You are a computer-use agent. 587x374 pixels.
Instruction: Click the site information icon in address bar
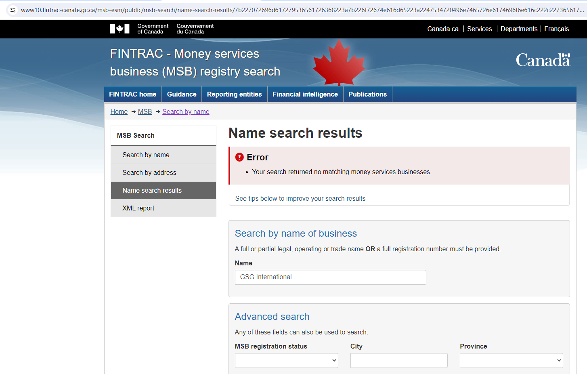click(13, 10)
